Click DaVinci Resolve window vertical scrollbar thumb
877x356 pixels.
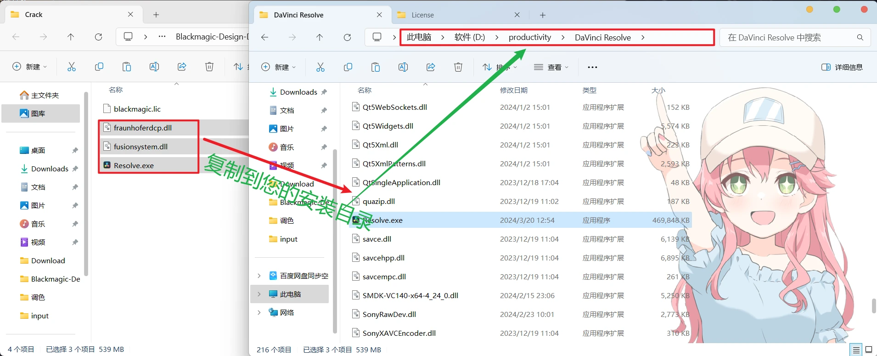(874, 306)
